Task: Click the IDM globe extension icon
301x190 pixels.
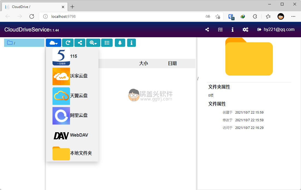Action: pyautogui.click(x=243, y=16)
